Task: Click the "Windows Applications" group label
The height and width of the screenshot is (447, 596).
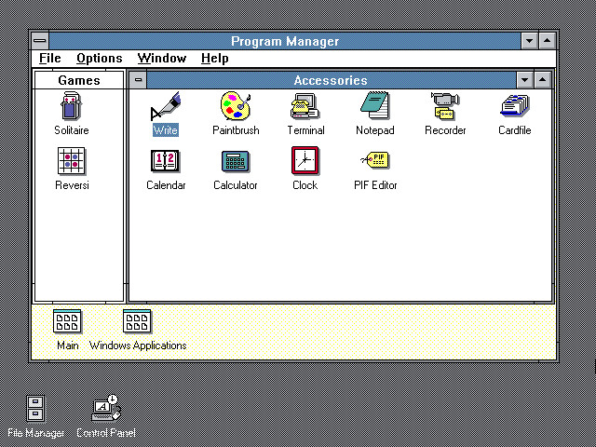Action: point(138,345)
